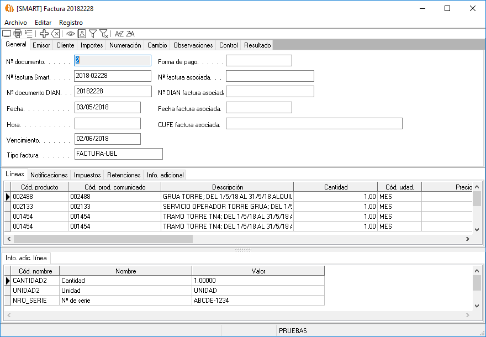Show the Retenciones tab
This screenshot has width=486, height=337.
(x=124, y=175)
